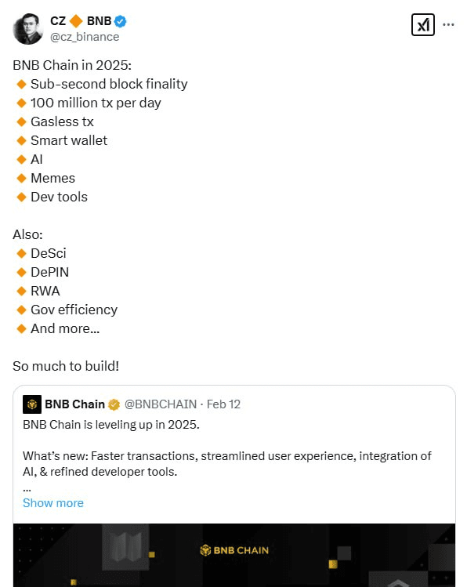Open the quoted tweet text about leveling up

111,425
